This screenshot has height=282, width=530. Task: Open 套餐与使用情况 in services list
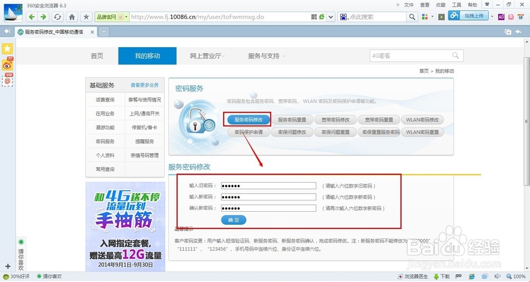click(145, 100)
